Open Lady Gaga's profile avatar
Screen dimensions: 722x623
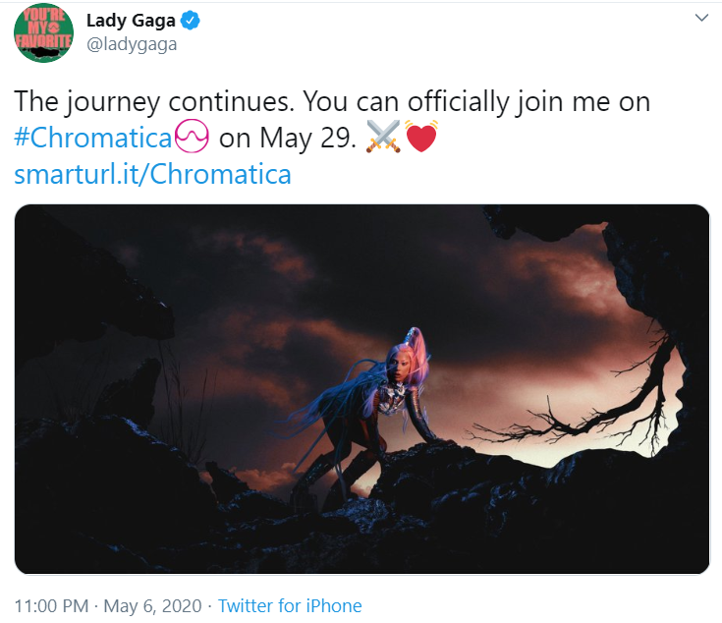coord(43,34)
